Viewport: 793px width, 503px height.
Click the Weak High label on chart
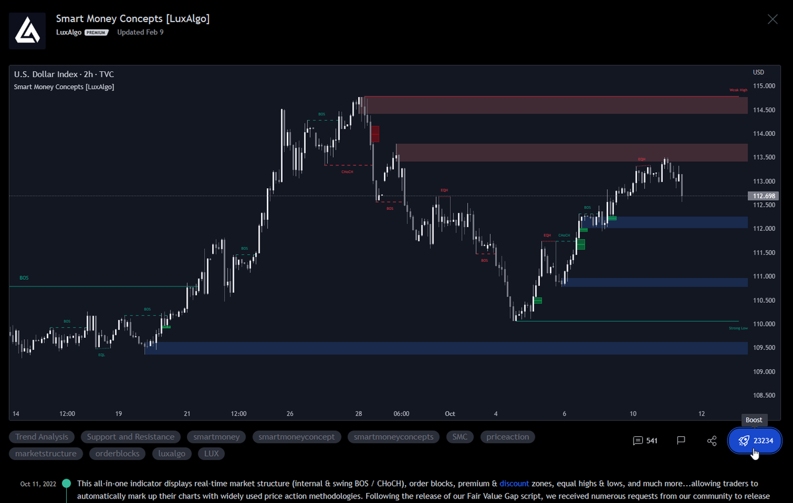point(738,90)
